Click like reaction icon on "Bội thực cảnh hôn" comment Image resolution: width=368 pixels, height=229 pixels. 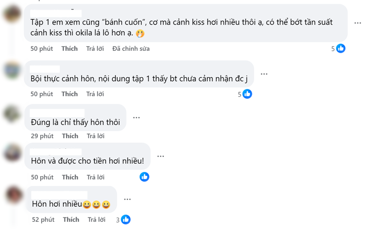click(x=247, y=94)
